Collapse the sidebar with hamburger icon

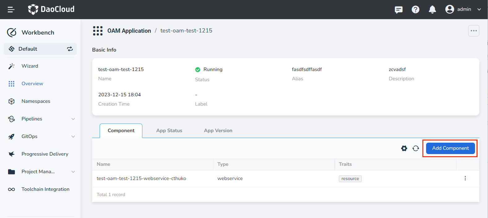[11, 10]
